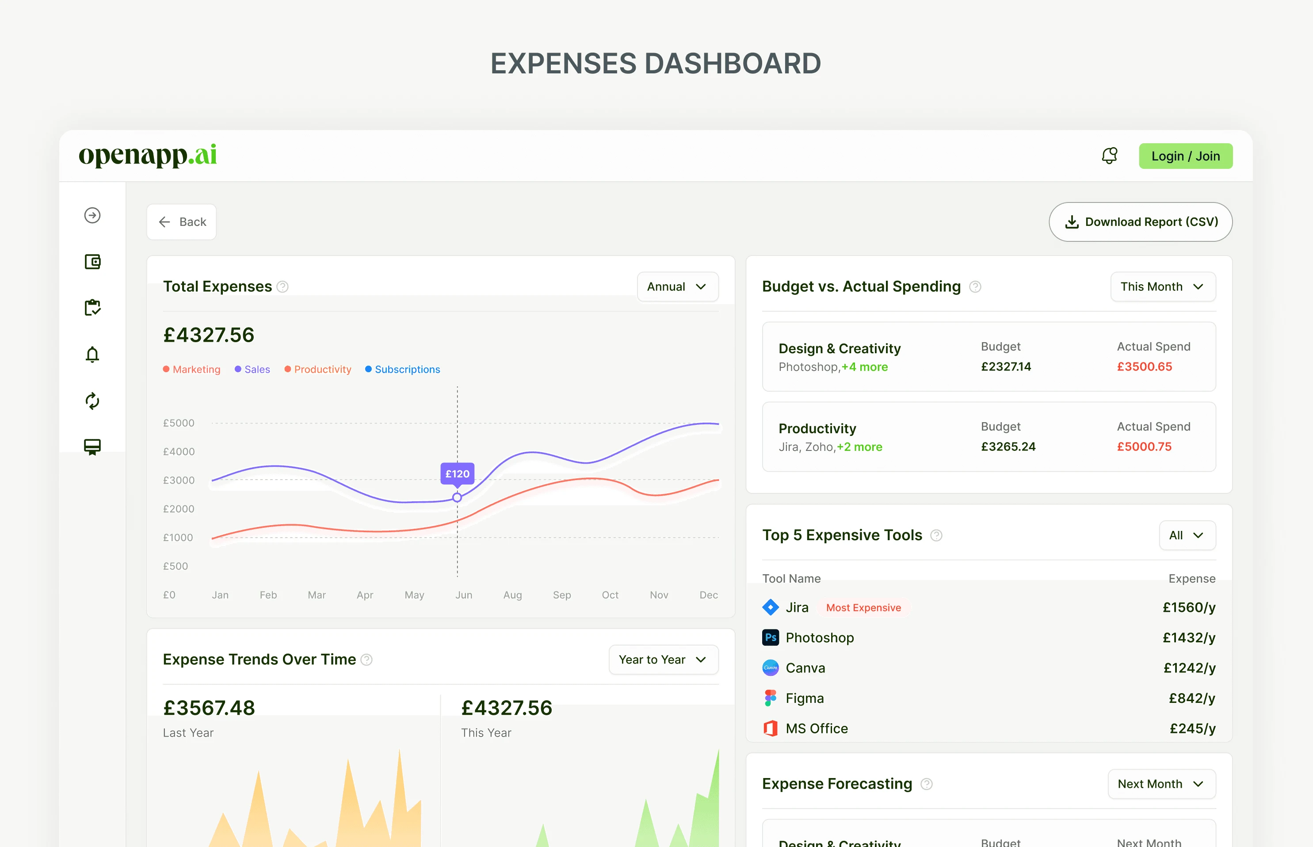Image resolution: width=1313 pixels, height=847 pixels.
Task: Open the Annual period dropdown
Action: (x=678, y=286)
